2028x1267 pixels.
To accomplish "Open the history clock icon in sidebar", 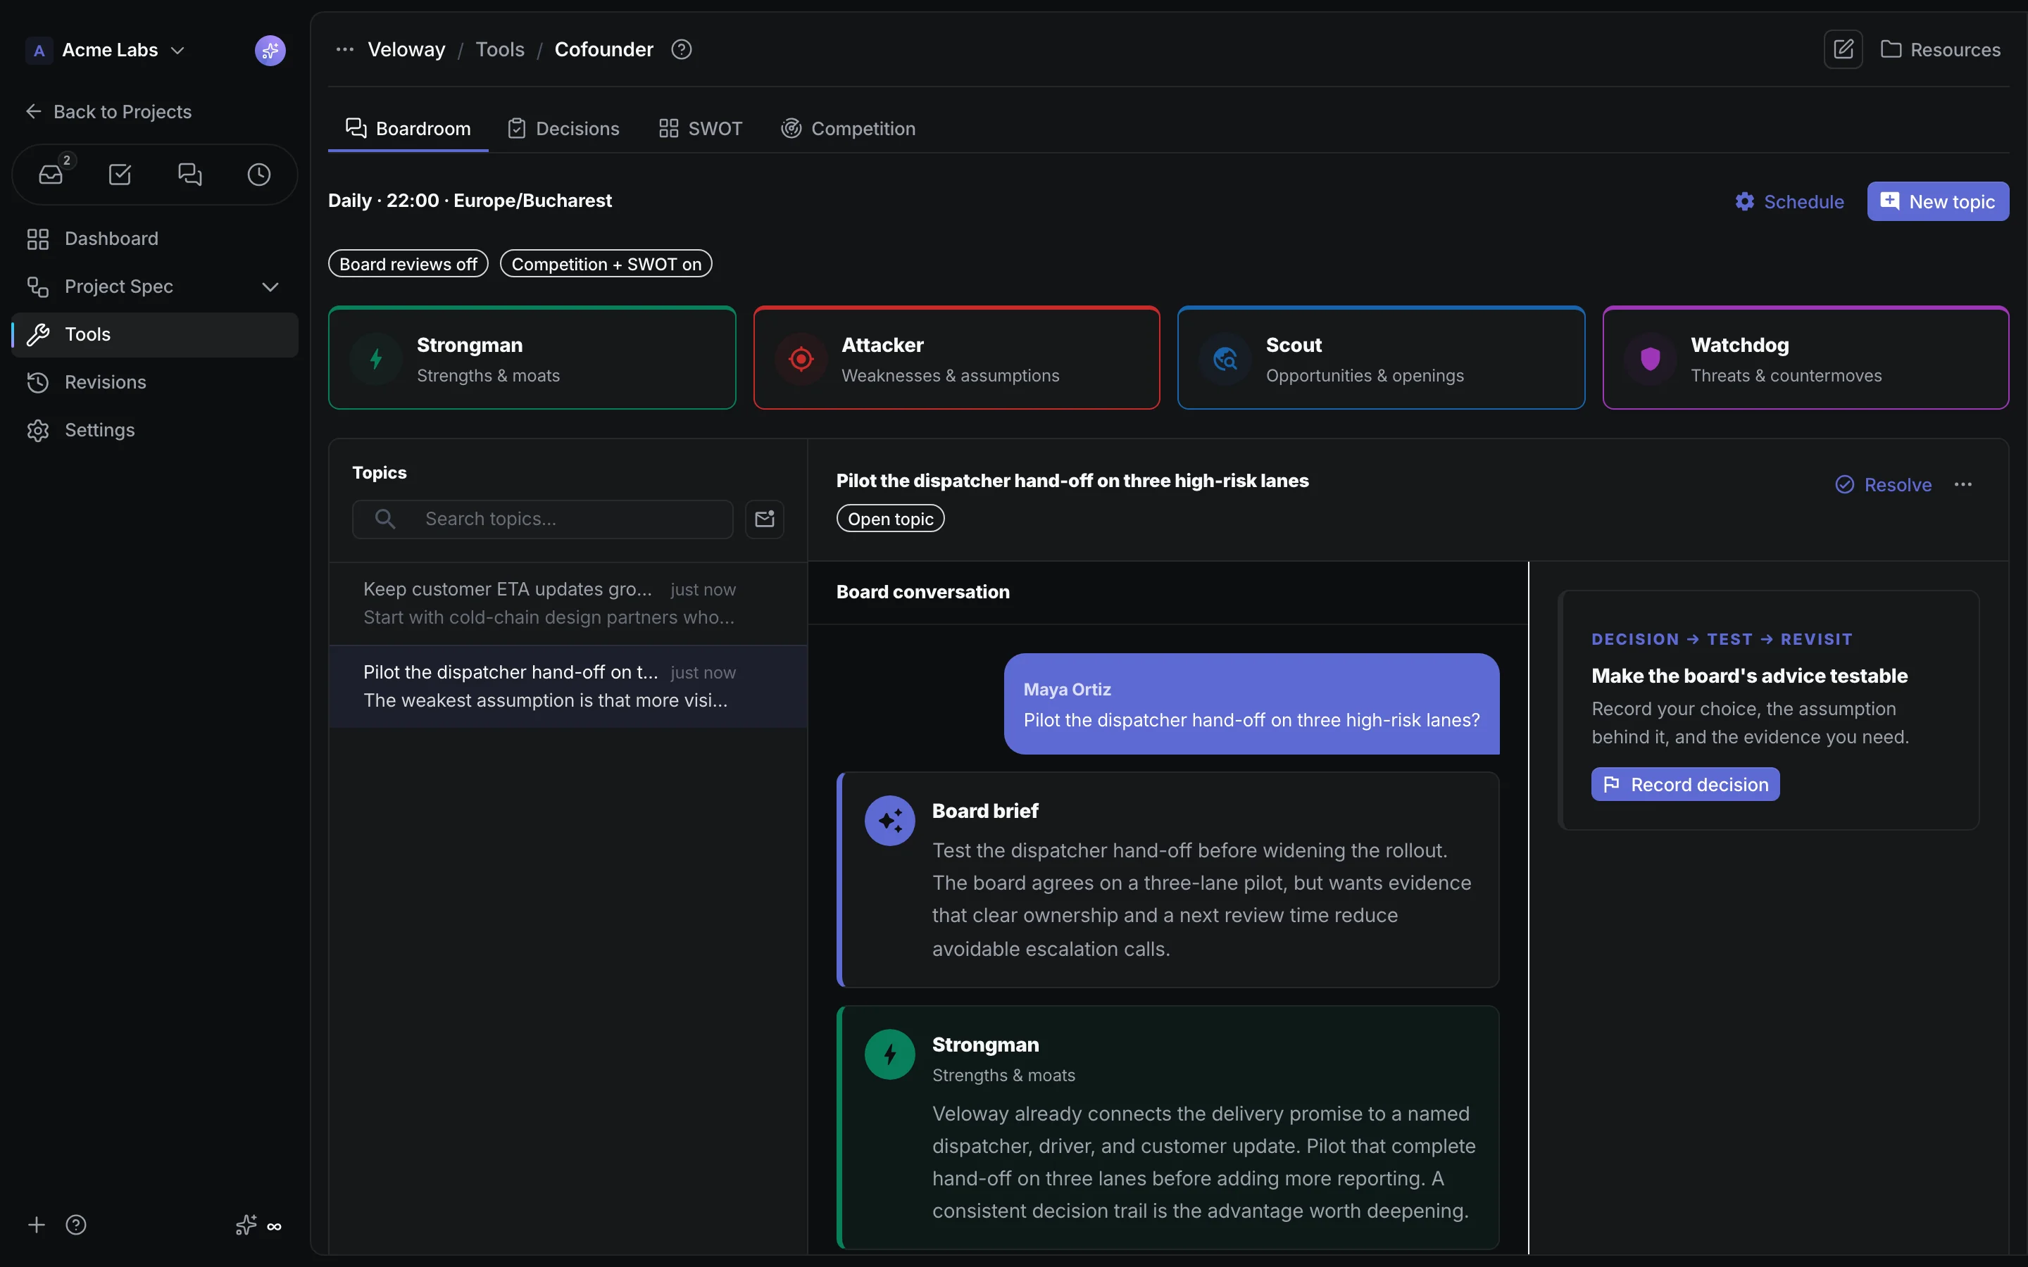I will click(259, 175).
